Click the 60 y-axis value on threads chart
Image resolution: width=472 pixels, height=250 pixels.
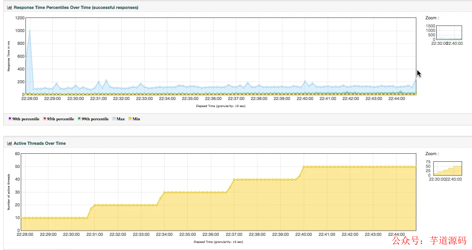click(17, 154)
